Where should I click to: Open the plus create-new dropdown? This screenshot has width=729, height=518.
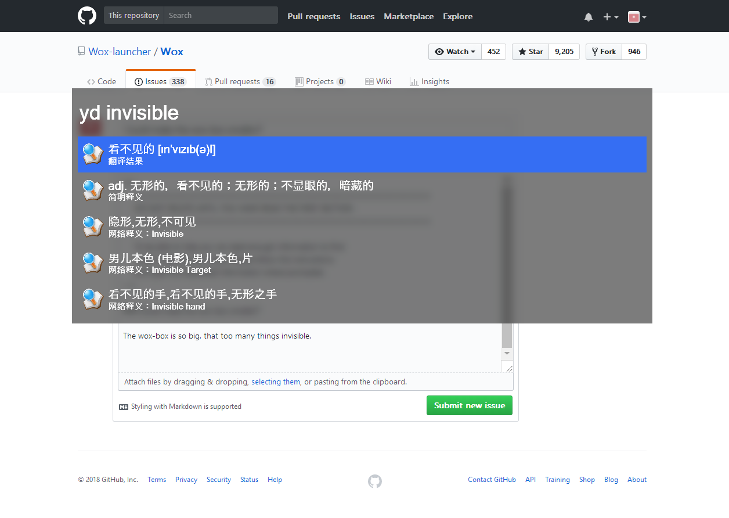click(x=611, y=17)
